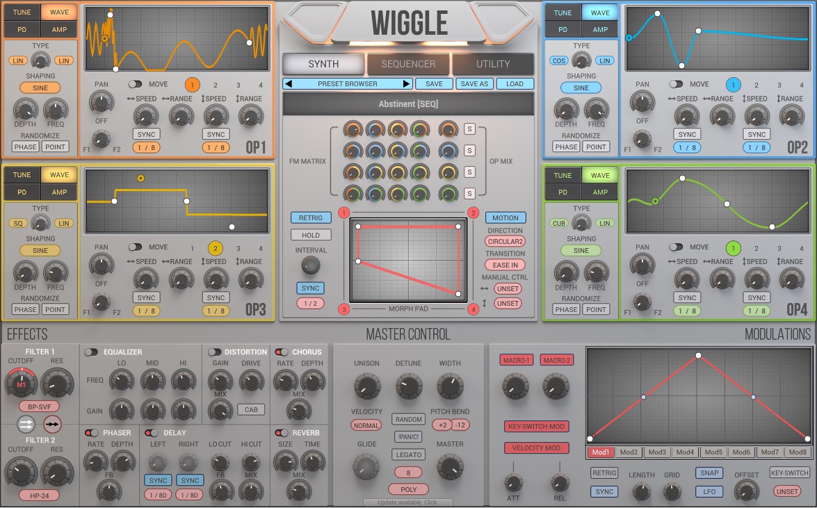Screen dimensions: 817x508
Task: Open Filter 2 type HP-24 selector
Action: [39, 495]
